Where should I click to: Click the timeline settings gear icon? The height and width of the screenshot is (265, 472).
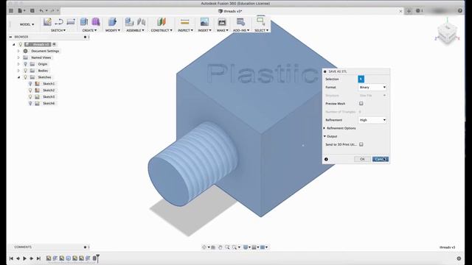click(459, 258)
